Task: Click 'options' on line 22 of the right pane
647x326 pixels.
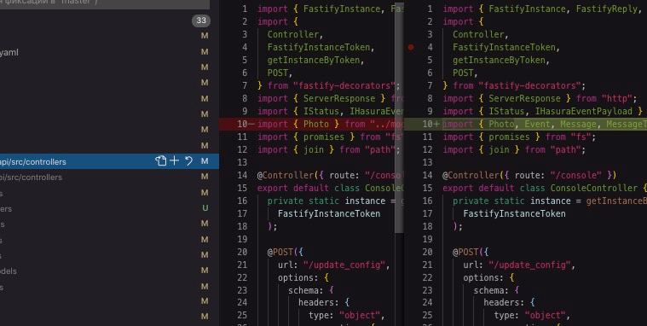Action: (481, 277)
